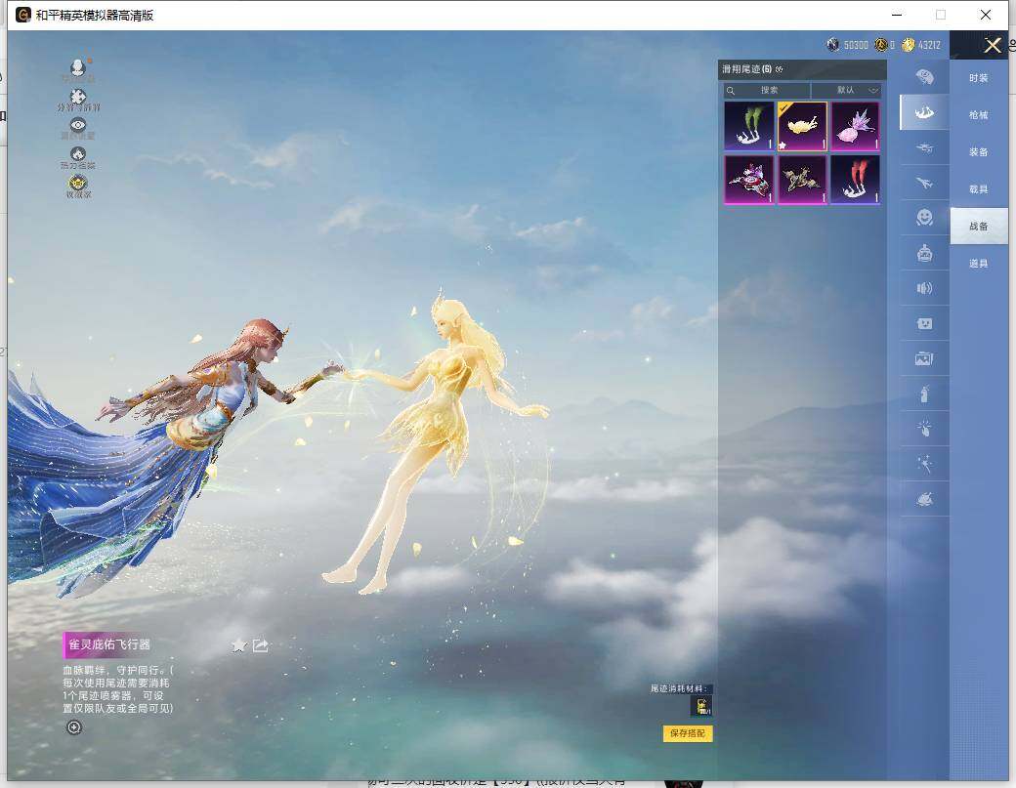1016x788 pixels.
Task: Select the red smoke glide trail
Action: (856, 180)
